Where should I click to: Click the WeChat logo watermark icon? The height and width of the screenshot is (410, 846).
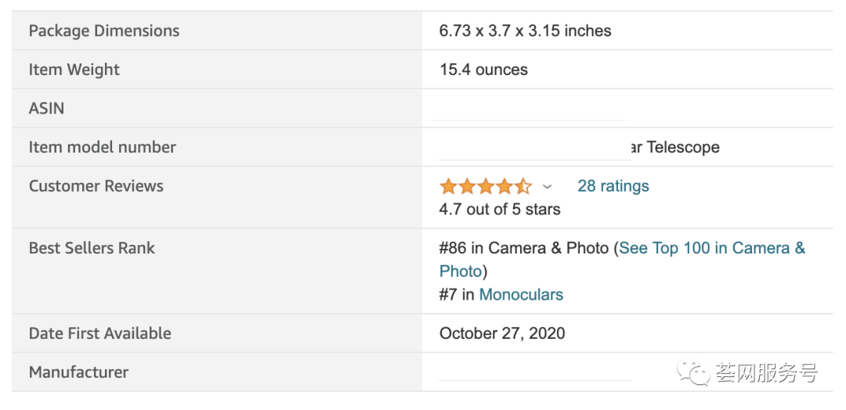pyautogui.click(x=694, y=373)
